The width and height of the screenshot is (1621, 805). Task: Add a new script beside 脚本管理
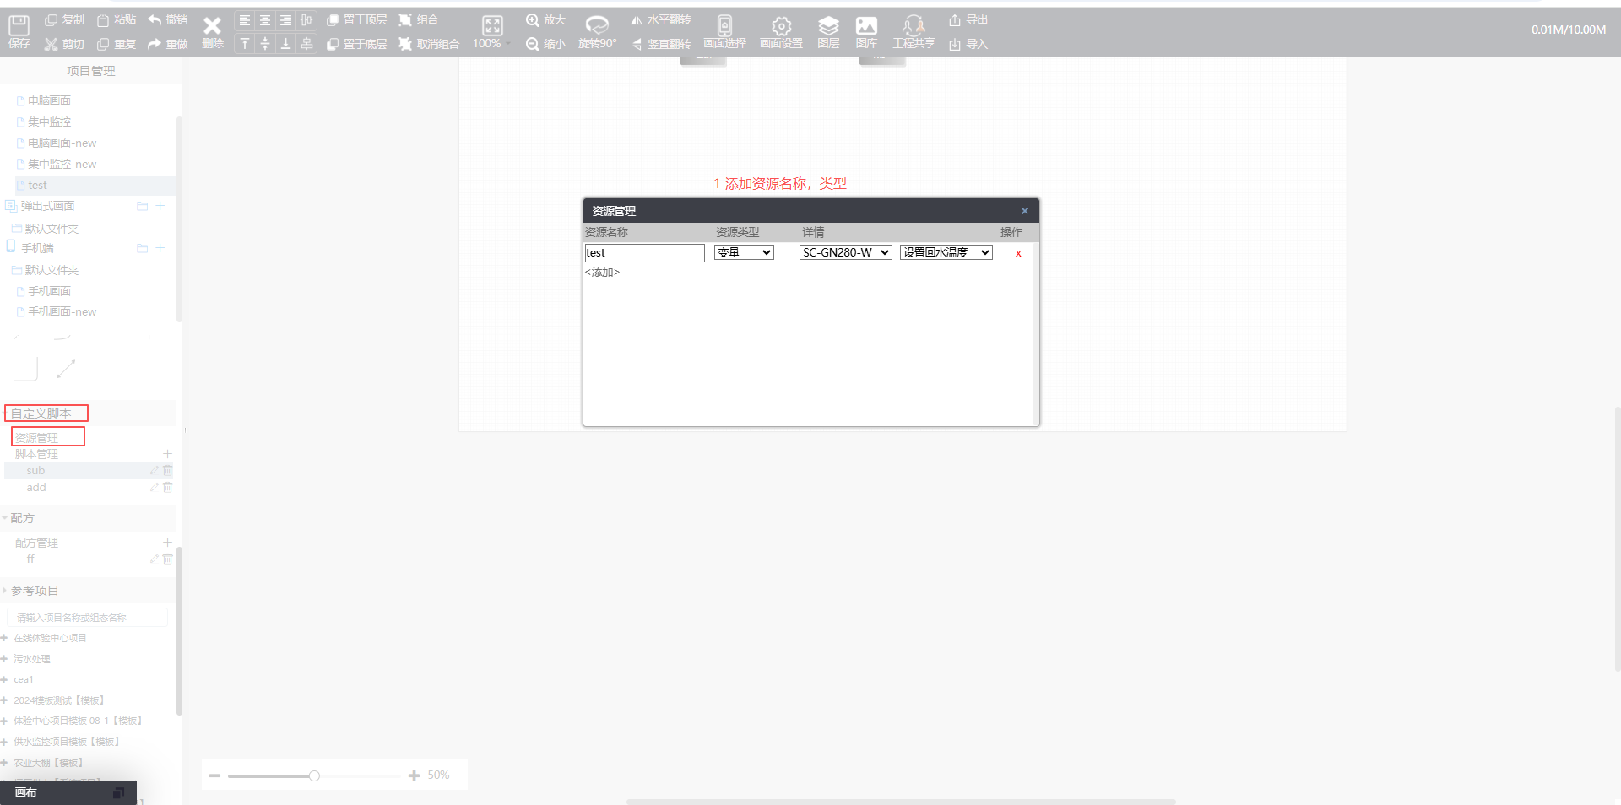click(167, 454)
